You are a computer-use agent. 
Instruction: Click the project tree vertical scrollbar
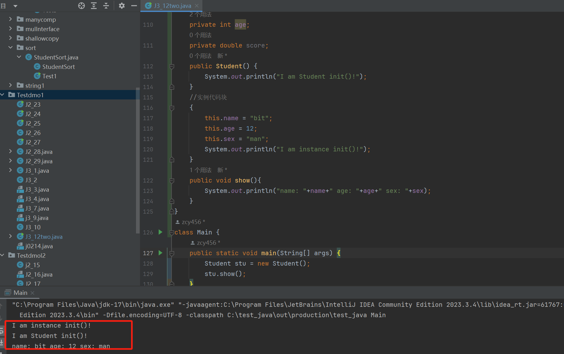tap(137, 160)
